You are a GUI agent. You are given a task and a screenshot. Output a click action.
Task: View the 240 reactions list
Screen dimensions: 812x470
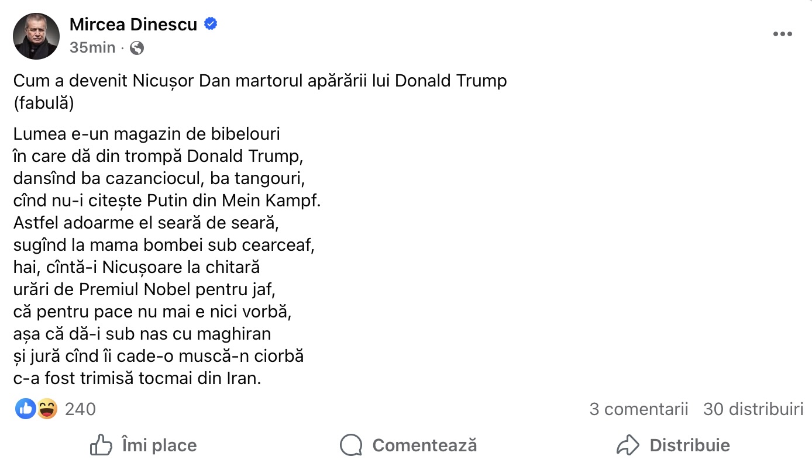[80, 409]
